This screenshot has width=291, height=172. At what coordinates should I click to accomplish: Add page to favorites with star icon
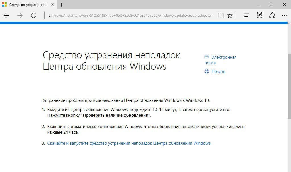(230, 16)
